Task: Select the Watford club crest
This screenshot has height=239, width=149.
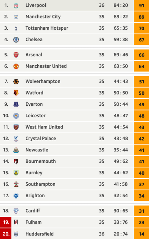Action: point(16,93)
